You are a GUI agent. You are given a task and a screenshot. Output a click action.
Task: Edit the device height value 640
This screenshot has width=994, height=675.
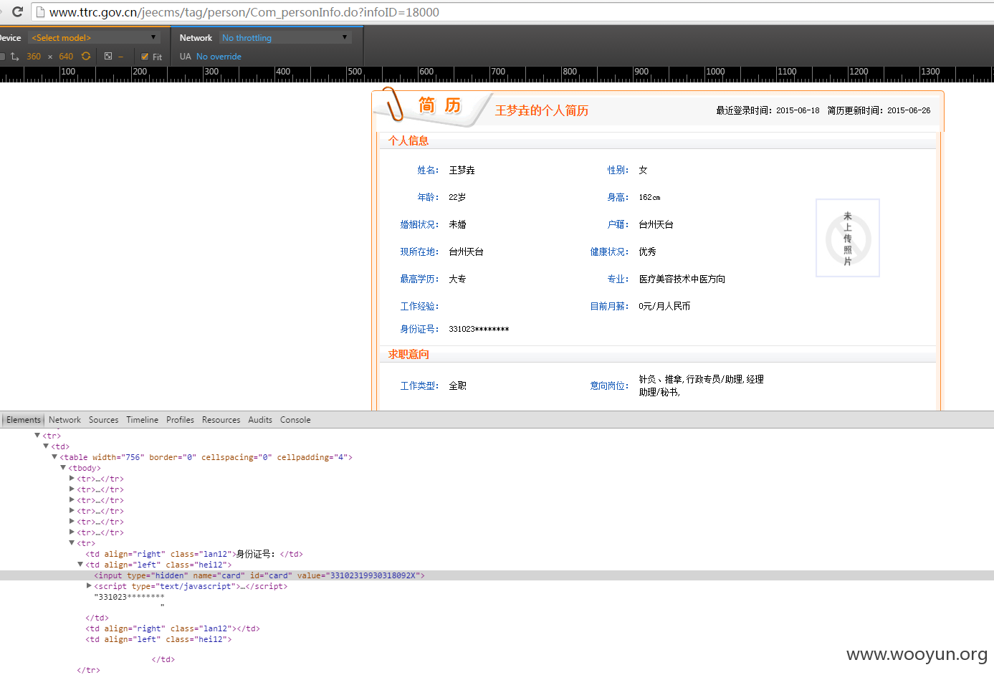[x=66, y=57]
